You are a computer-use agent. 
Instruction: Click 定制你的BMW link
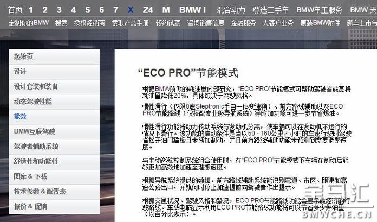pyautogui.click(x=29, y=23)
